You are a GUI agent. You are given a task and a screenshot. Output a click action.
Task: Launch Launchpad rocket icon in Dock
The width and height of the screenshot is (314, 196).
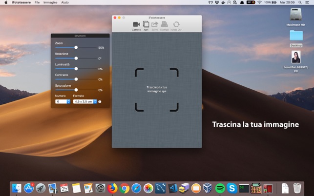(41, 188)
